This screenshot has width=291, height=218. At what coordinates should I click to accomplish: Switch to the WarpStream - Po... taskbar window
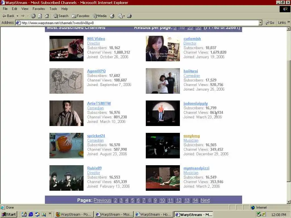pyautogui.click(x=74, y=215)
